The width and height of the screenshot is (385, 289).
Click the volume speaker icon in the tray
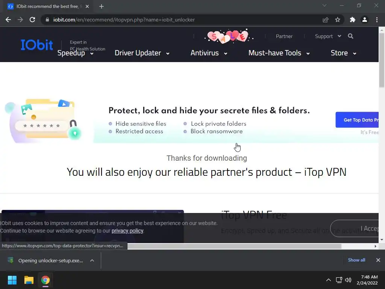[348, 280]
